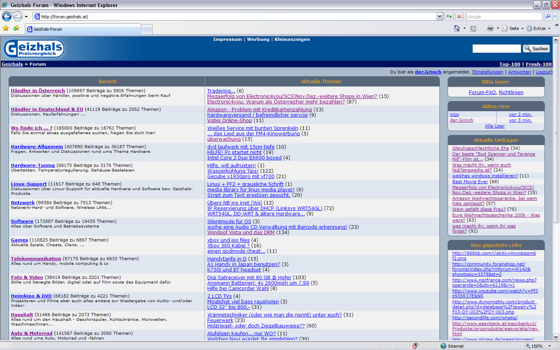Open the Händler in Österreich forum
Screen dimensions: 560x350
(x=38, y=91)
